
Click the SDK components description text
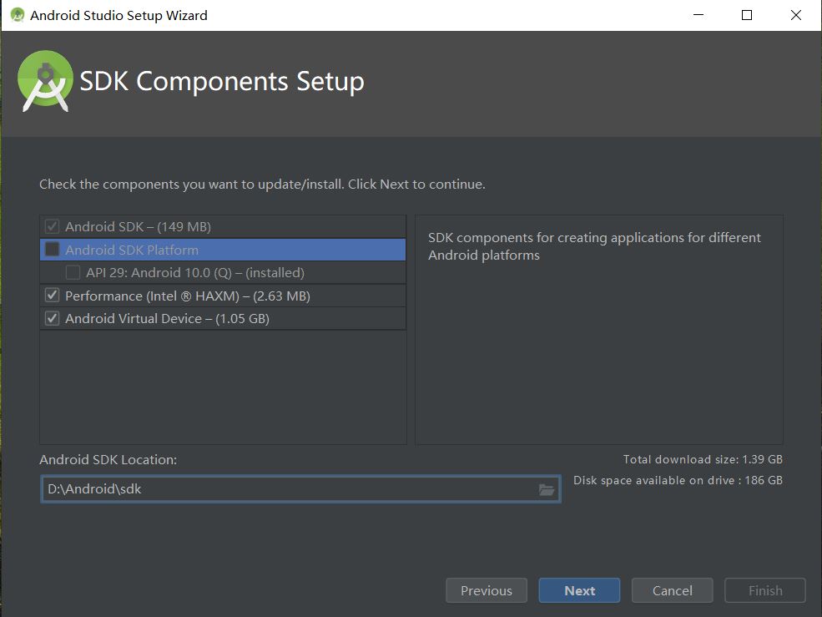coord(594,246)
